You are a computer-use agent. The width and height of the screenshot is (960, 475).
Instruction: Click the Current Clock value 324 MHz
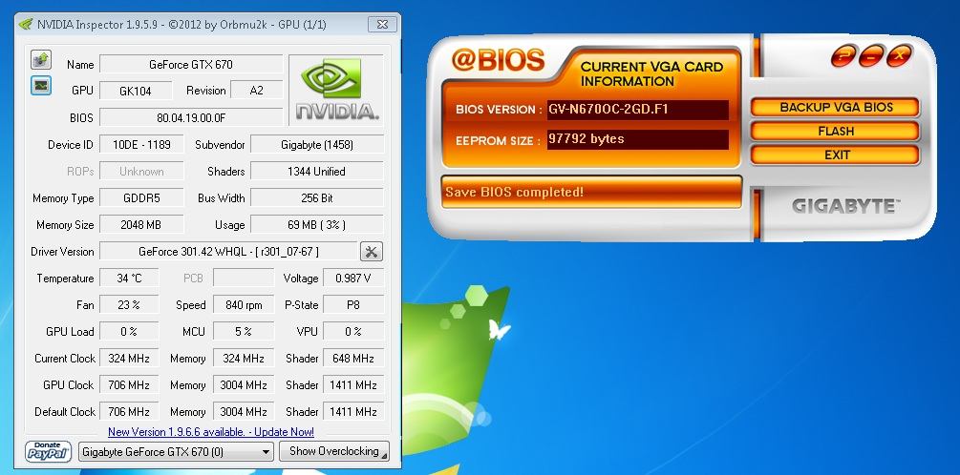[x=129, y=359]
